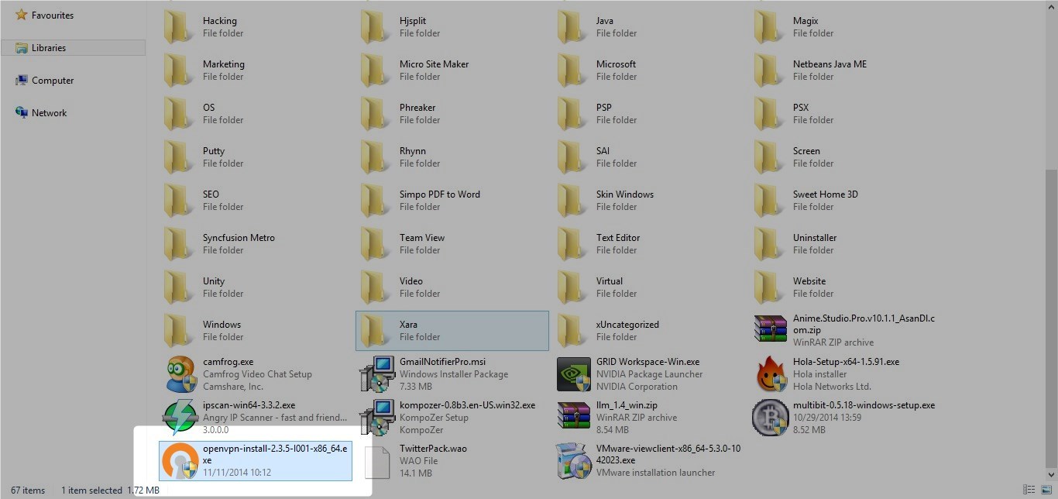Click the Text Editor folder name

pyautogui.click(x=618, y=238)
